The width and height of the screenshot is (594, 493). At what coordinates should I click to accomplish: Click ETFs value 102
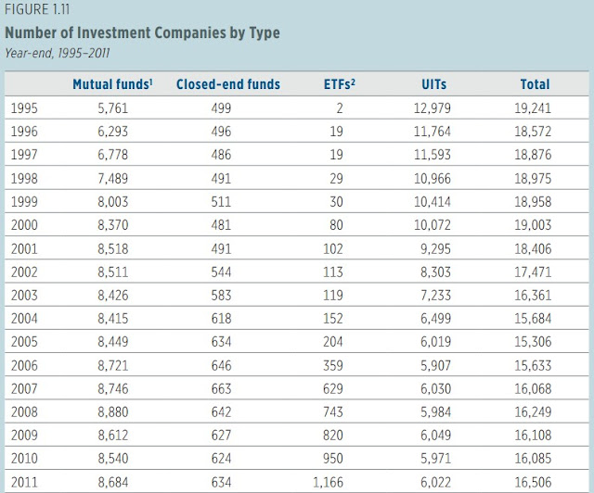333,248
